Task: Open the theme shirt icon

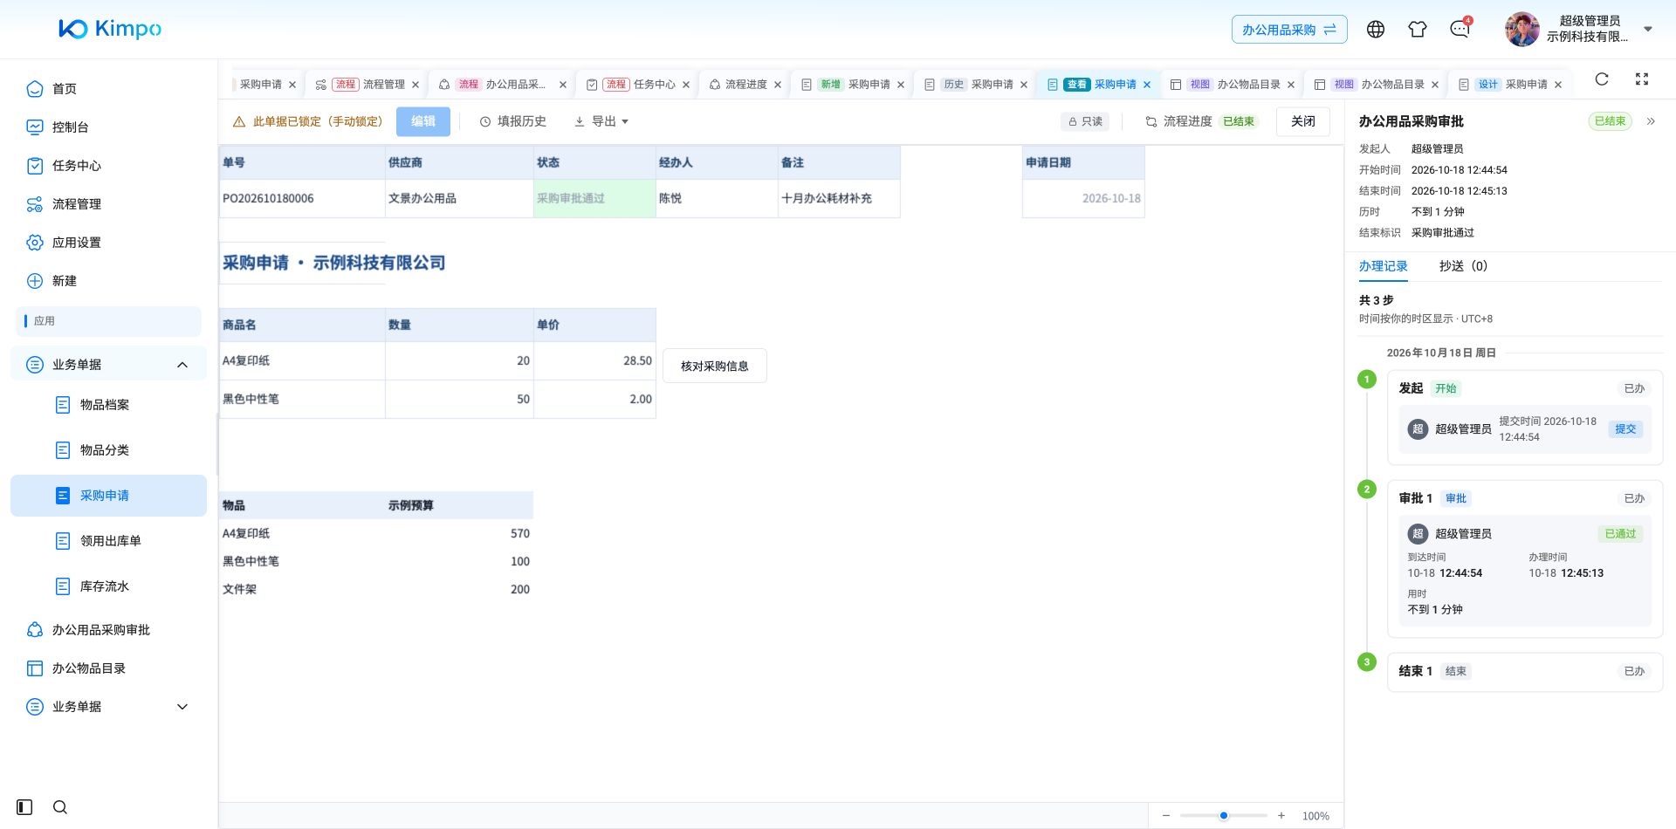Action: (1418, 29)
